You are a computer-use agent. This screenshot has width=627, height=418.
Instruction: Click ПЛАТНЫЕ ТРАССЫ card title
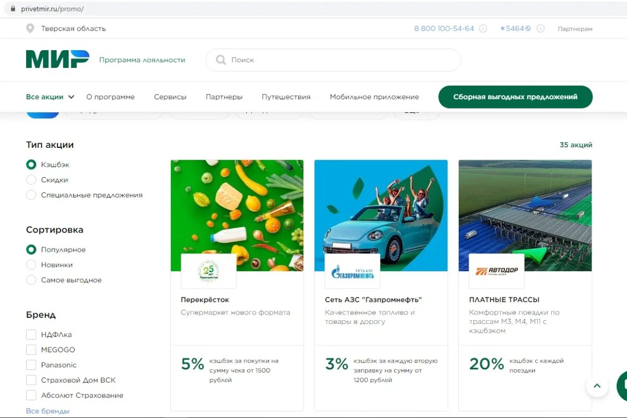504,299
